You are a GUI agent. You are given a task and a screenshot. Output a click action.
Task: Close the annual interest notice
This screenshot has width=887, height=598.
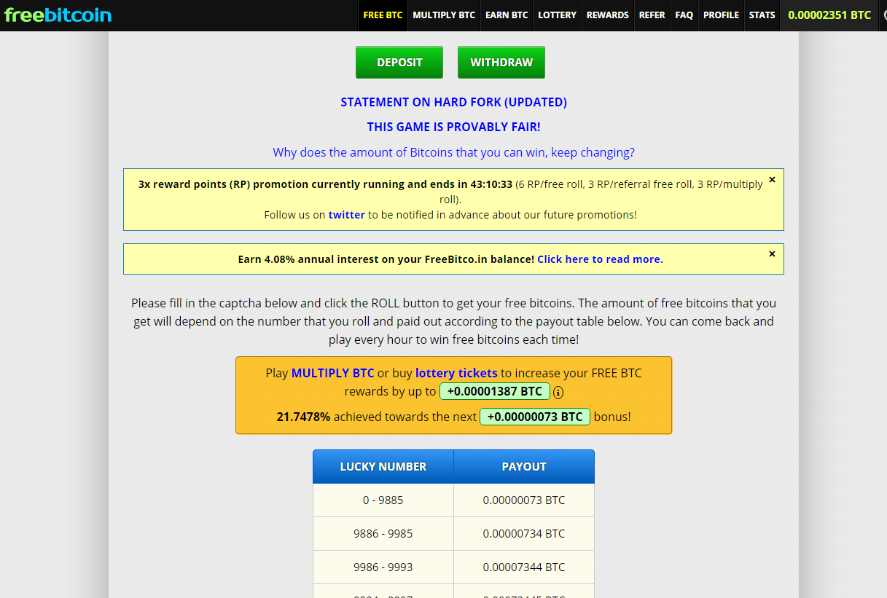coord(772,253)
